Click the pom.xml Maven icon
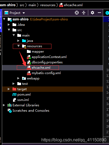The width and height of the screenshot is (109, 145). click(14, 95)
